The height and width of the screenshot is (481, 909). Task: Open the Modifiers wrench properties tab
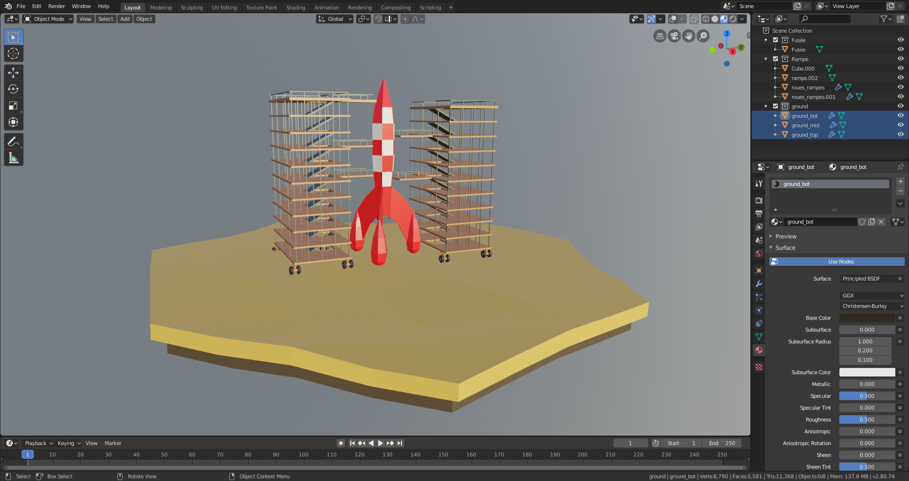point(759,284)
